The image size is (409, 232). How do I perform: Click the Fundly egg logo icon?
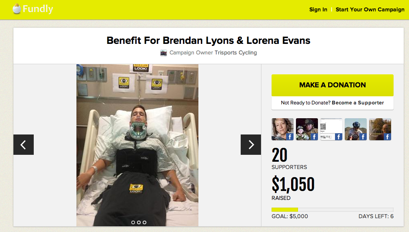[x=17, y=9]
